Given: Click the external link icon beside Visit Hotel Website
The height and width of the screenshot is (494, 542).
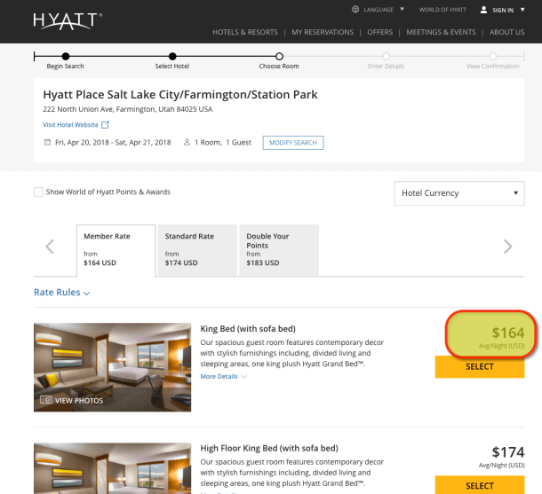Looking at the screenshot, I should (x=105, y=124).
